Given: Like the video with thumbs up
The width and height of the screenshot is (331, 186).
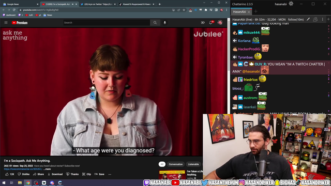Looking at the screenshot, I should click(10, 174).
